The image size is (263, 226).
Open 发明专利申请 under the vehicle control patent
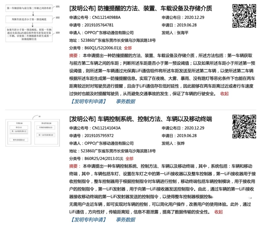(88, 220)
